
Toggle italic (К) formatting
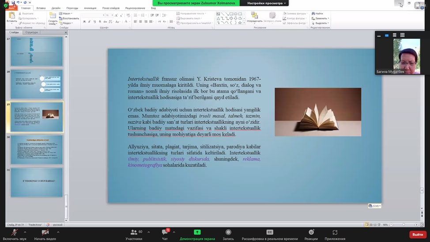(x=90, y=21)
